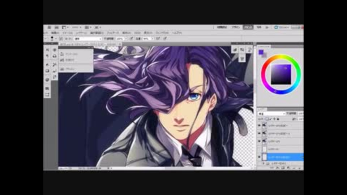Pick a shade in the saturation-brightness square

(x=281, y=74)
